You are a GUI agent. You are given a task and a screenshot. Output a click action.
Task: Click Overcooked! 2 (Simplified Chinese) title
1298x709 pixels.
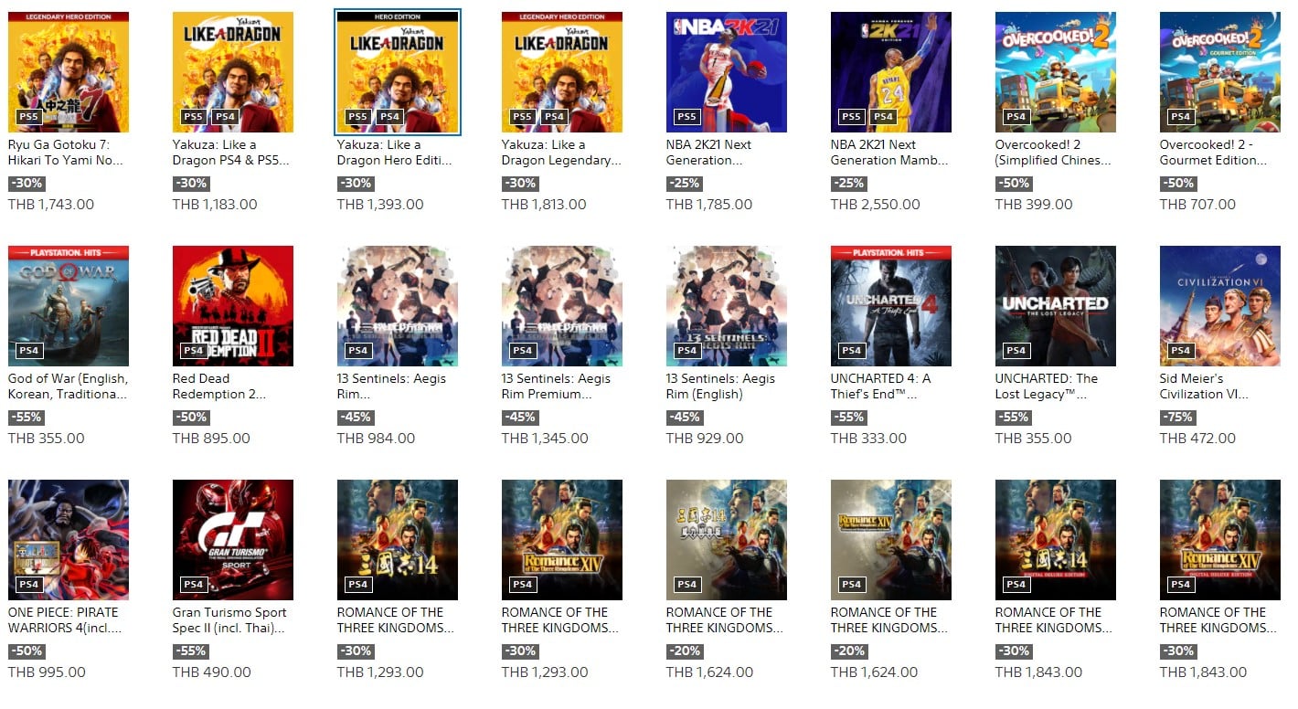[x=1053, y=153]
